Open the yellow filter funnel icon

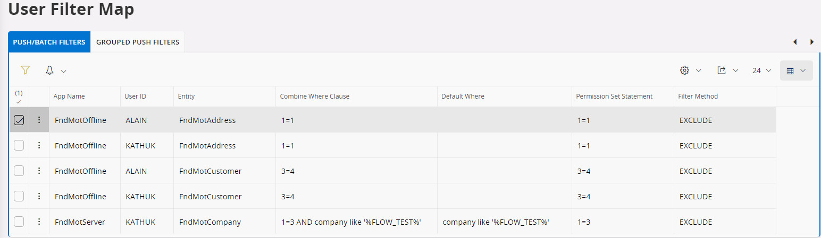25,70
